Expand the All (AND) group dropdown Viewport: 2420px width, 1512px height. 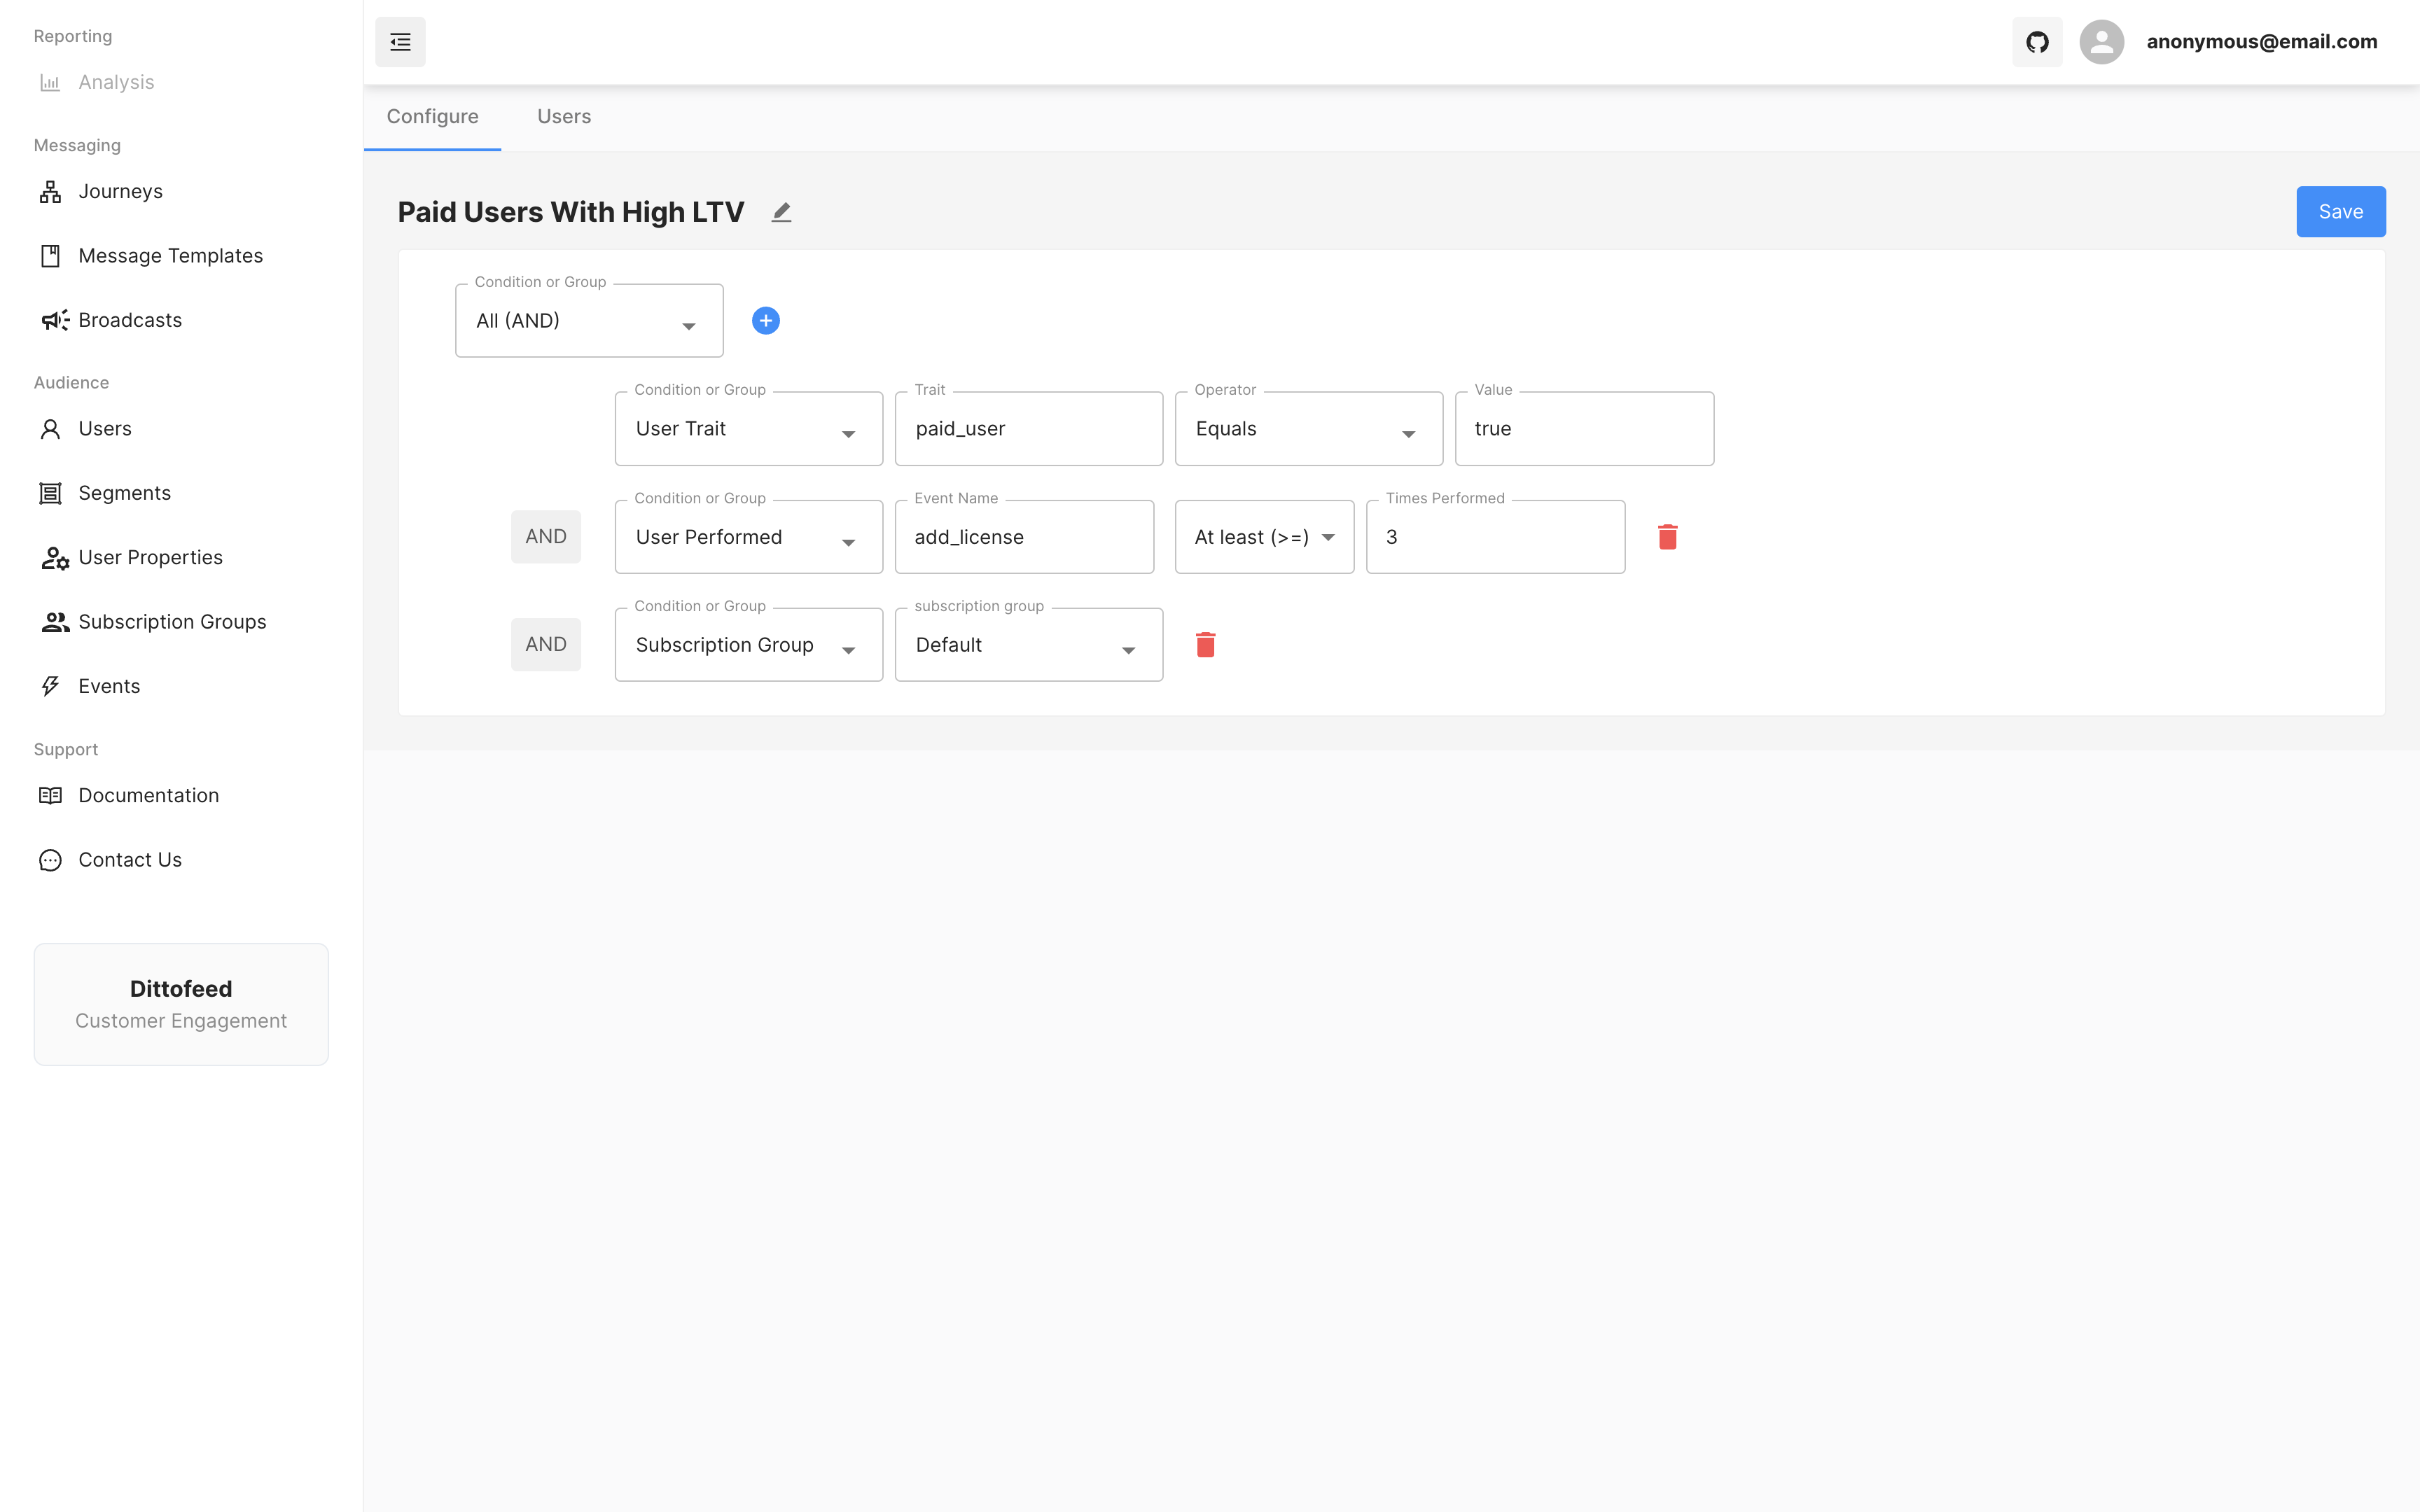coord(588,321)
